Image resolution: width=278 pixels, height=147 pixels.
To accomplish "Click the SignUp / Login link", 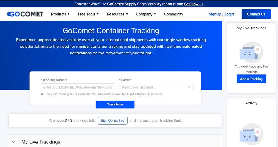I will coord(221,14).
